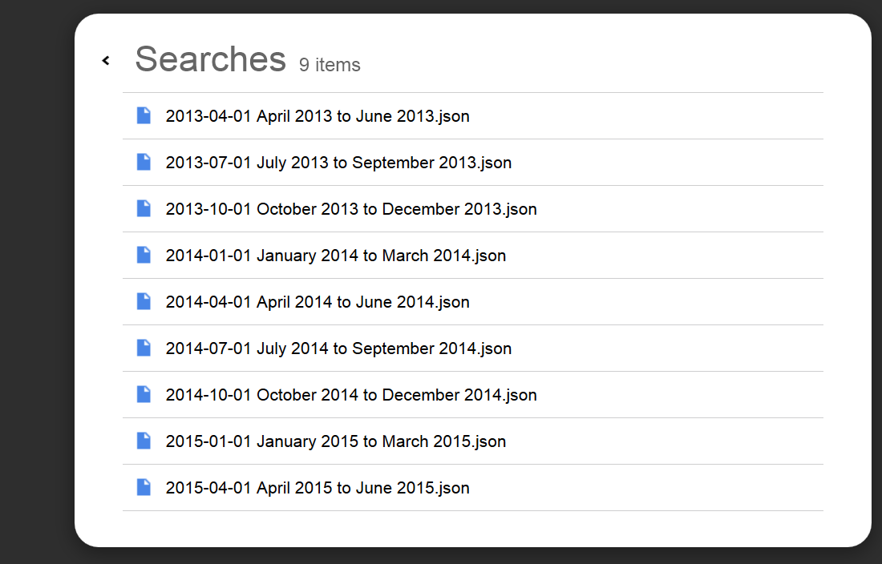Go back using the left arrow
The width and height of the screenshot is (882, 564).
pos(106,60)
